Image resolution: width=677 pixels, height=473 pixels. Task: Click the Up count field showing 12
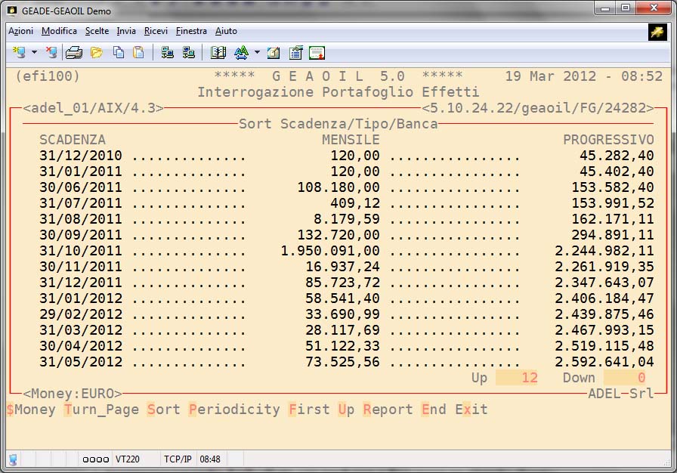click(x=517, y=378)
